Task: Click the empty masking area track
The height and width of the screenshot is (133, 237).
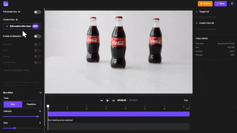Action: tap(119, 126)
